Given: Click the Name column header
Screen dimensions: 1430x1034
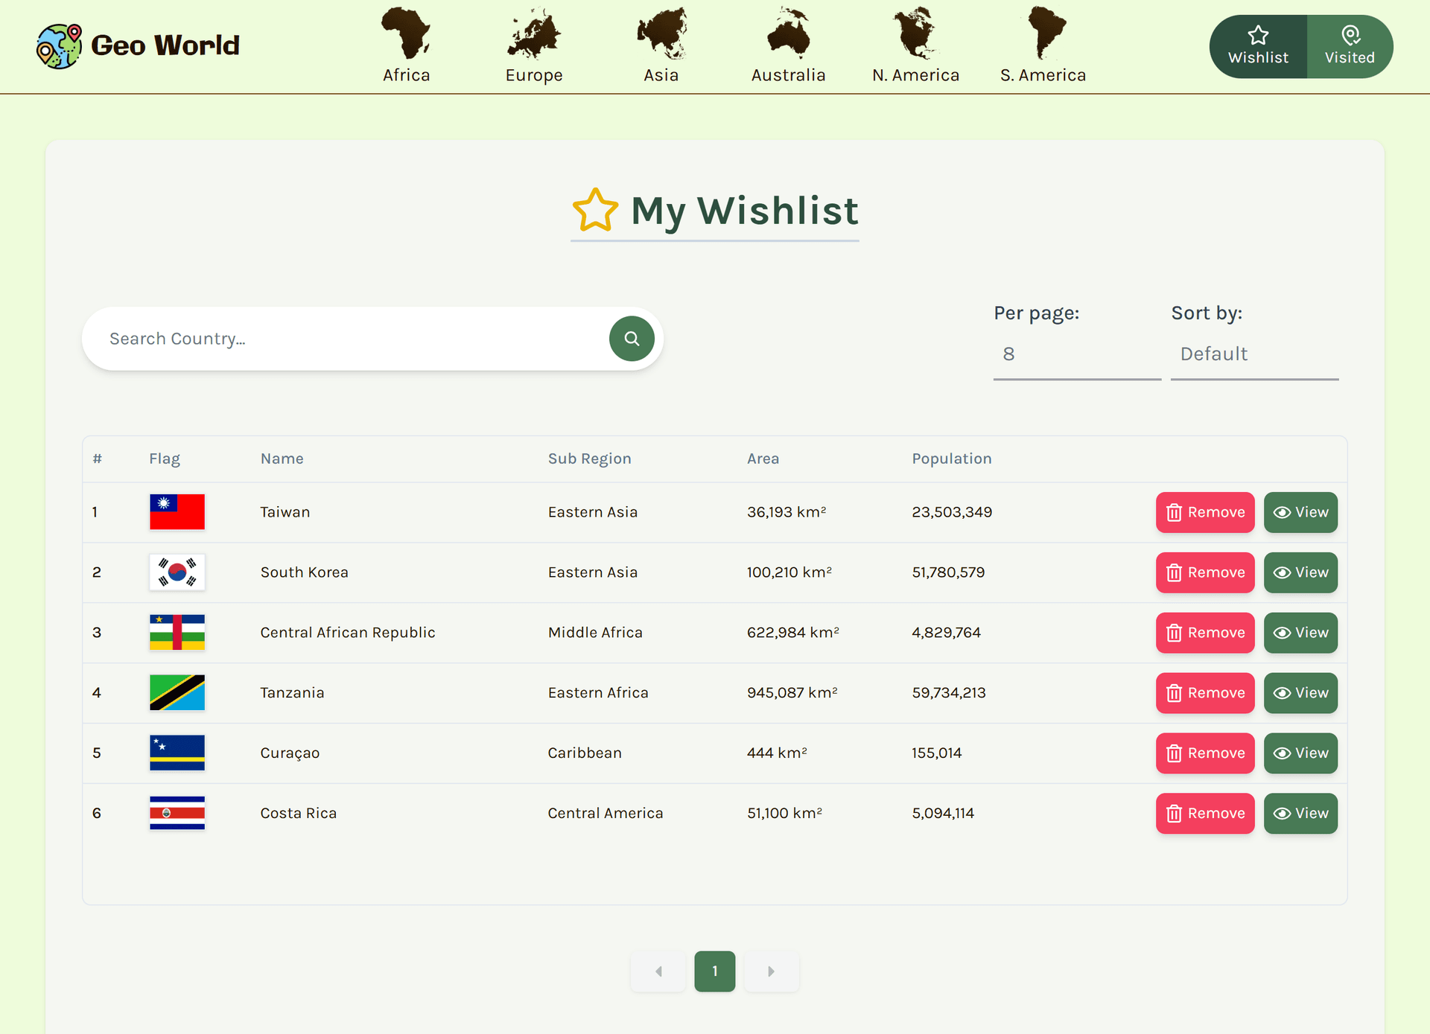Looking at the screenshot, I should point(282,459).
